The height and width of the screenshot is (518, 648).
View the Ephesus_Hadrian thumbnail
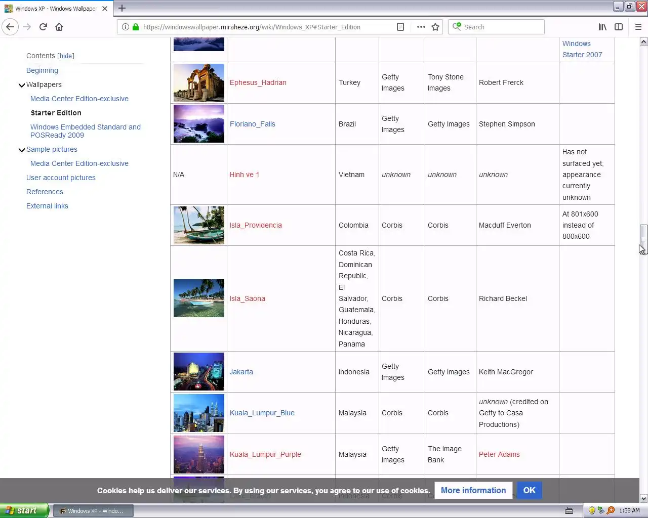point(199,82)
